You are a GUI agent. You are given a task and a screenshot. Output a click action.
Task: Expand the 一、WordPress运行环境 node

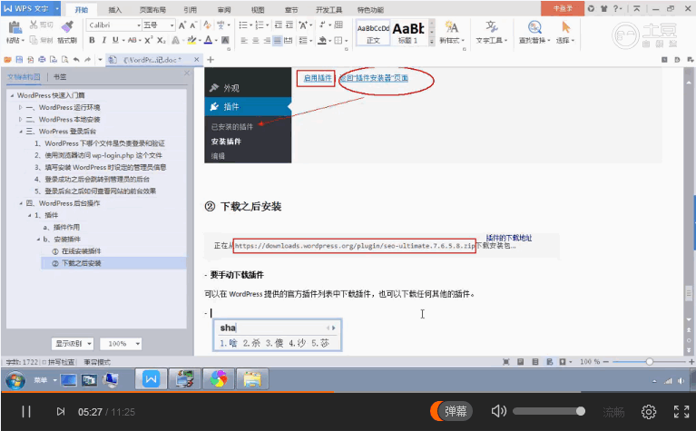(21, 107)
